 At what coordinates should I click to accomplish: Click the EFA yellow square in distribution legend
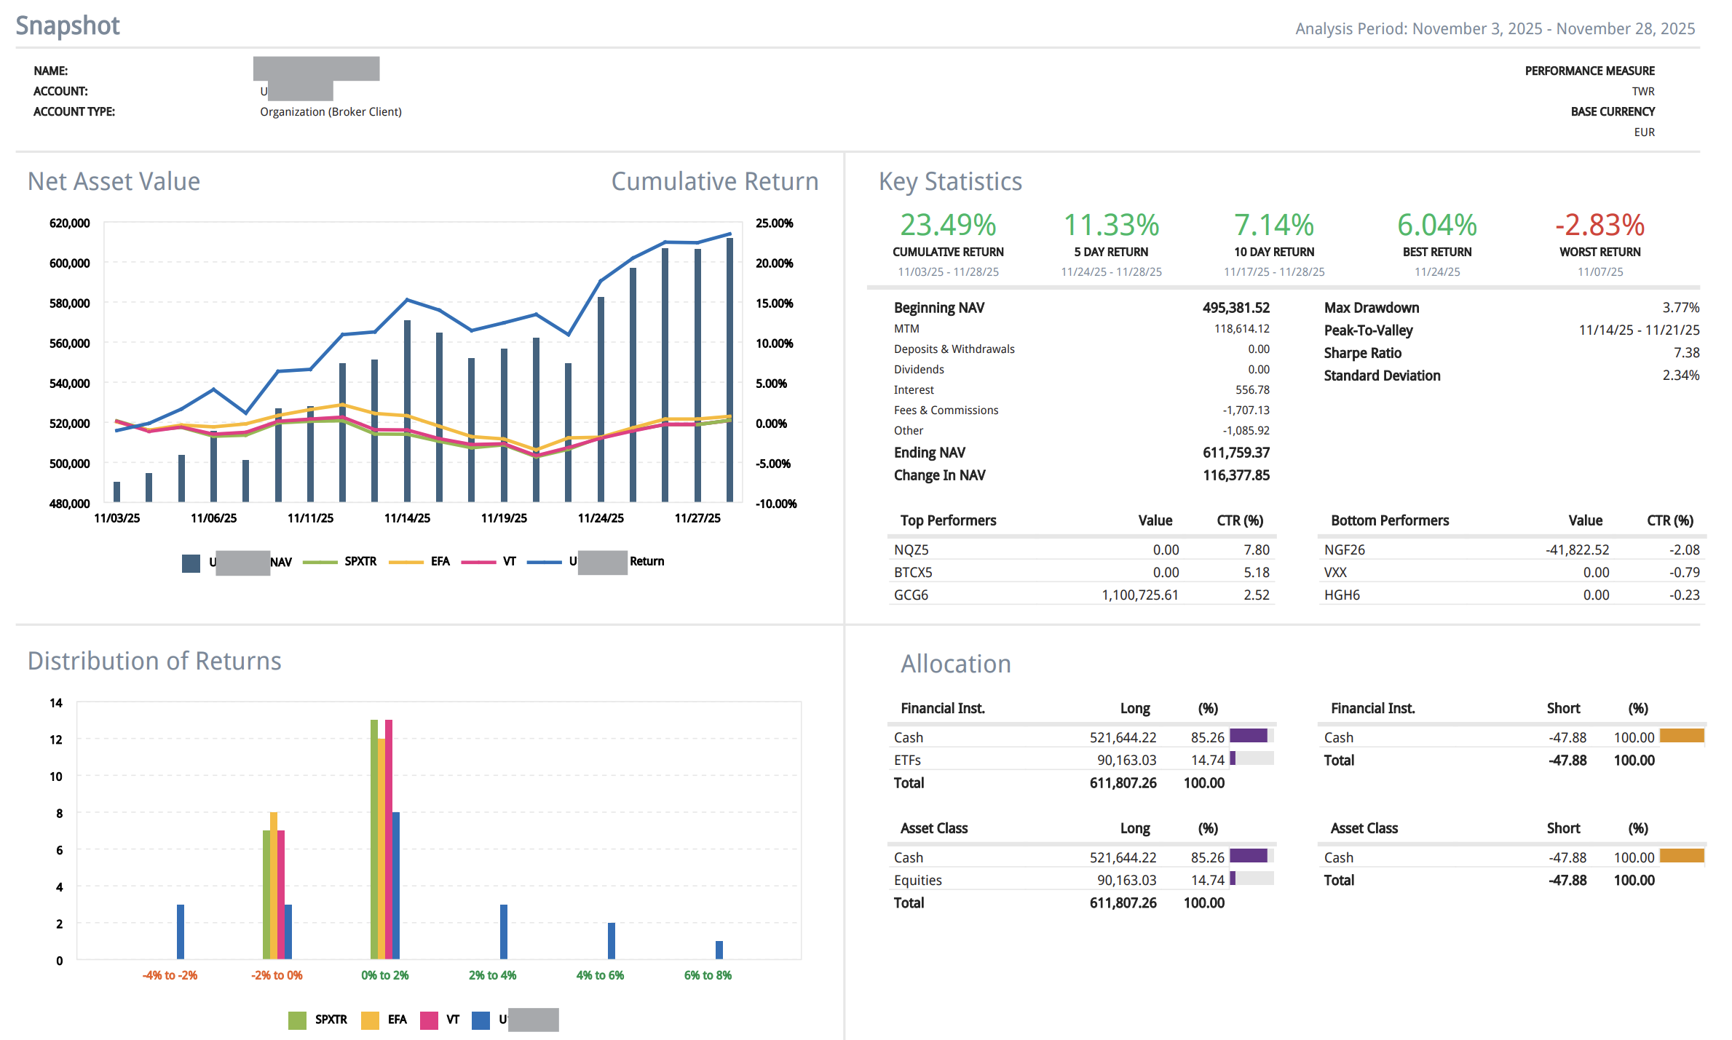click(x=370, y=1020)
